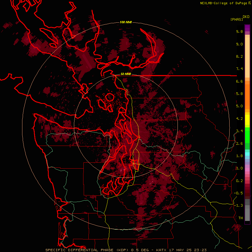Viewport: 252px width, 252px height.
Task: Select the 4.2 value on the legend
Action: 239,119
